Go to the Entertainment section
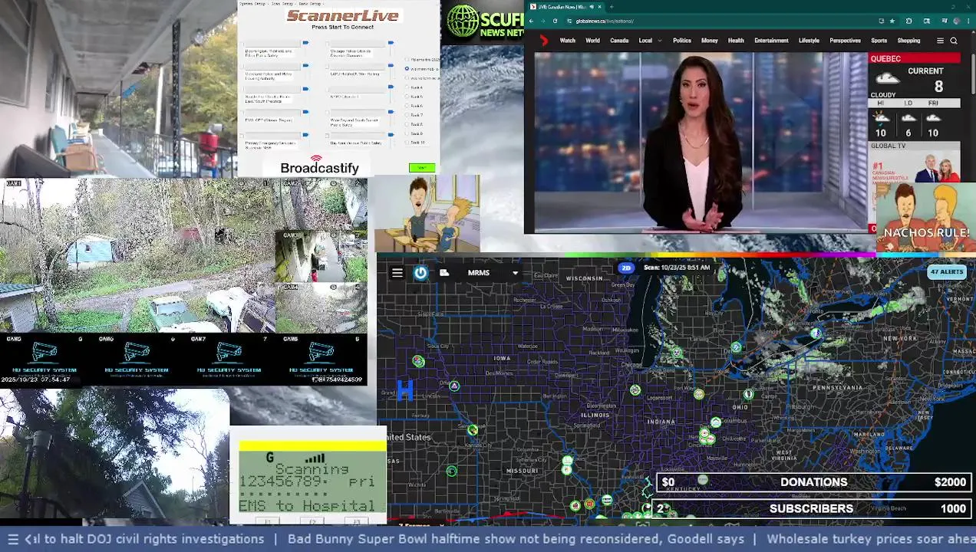976x552 pixels. coord(771,41)
